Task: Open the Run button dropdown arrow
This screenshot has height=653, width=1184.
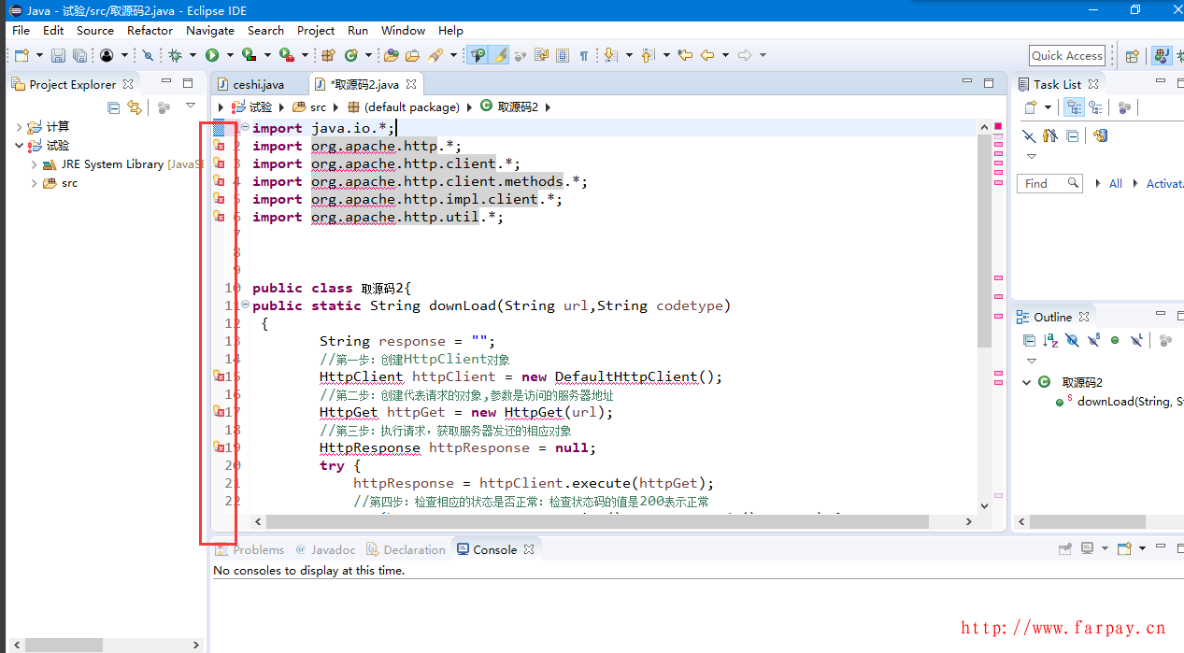Action: [x=229, y=56]
